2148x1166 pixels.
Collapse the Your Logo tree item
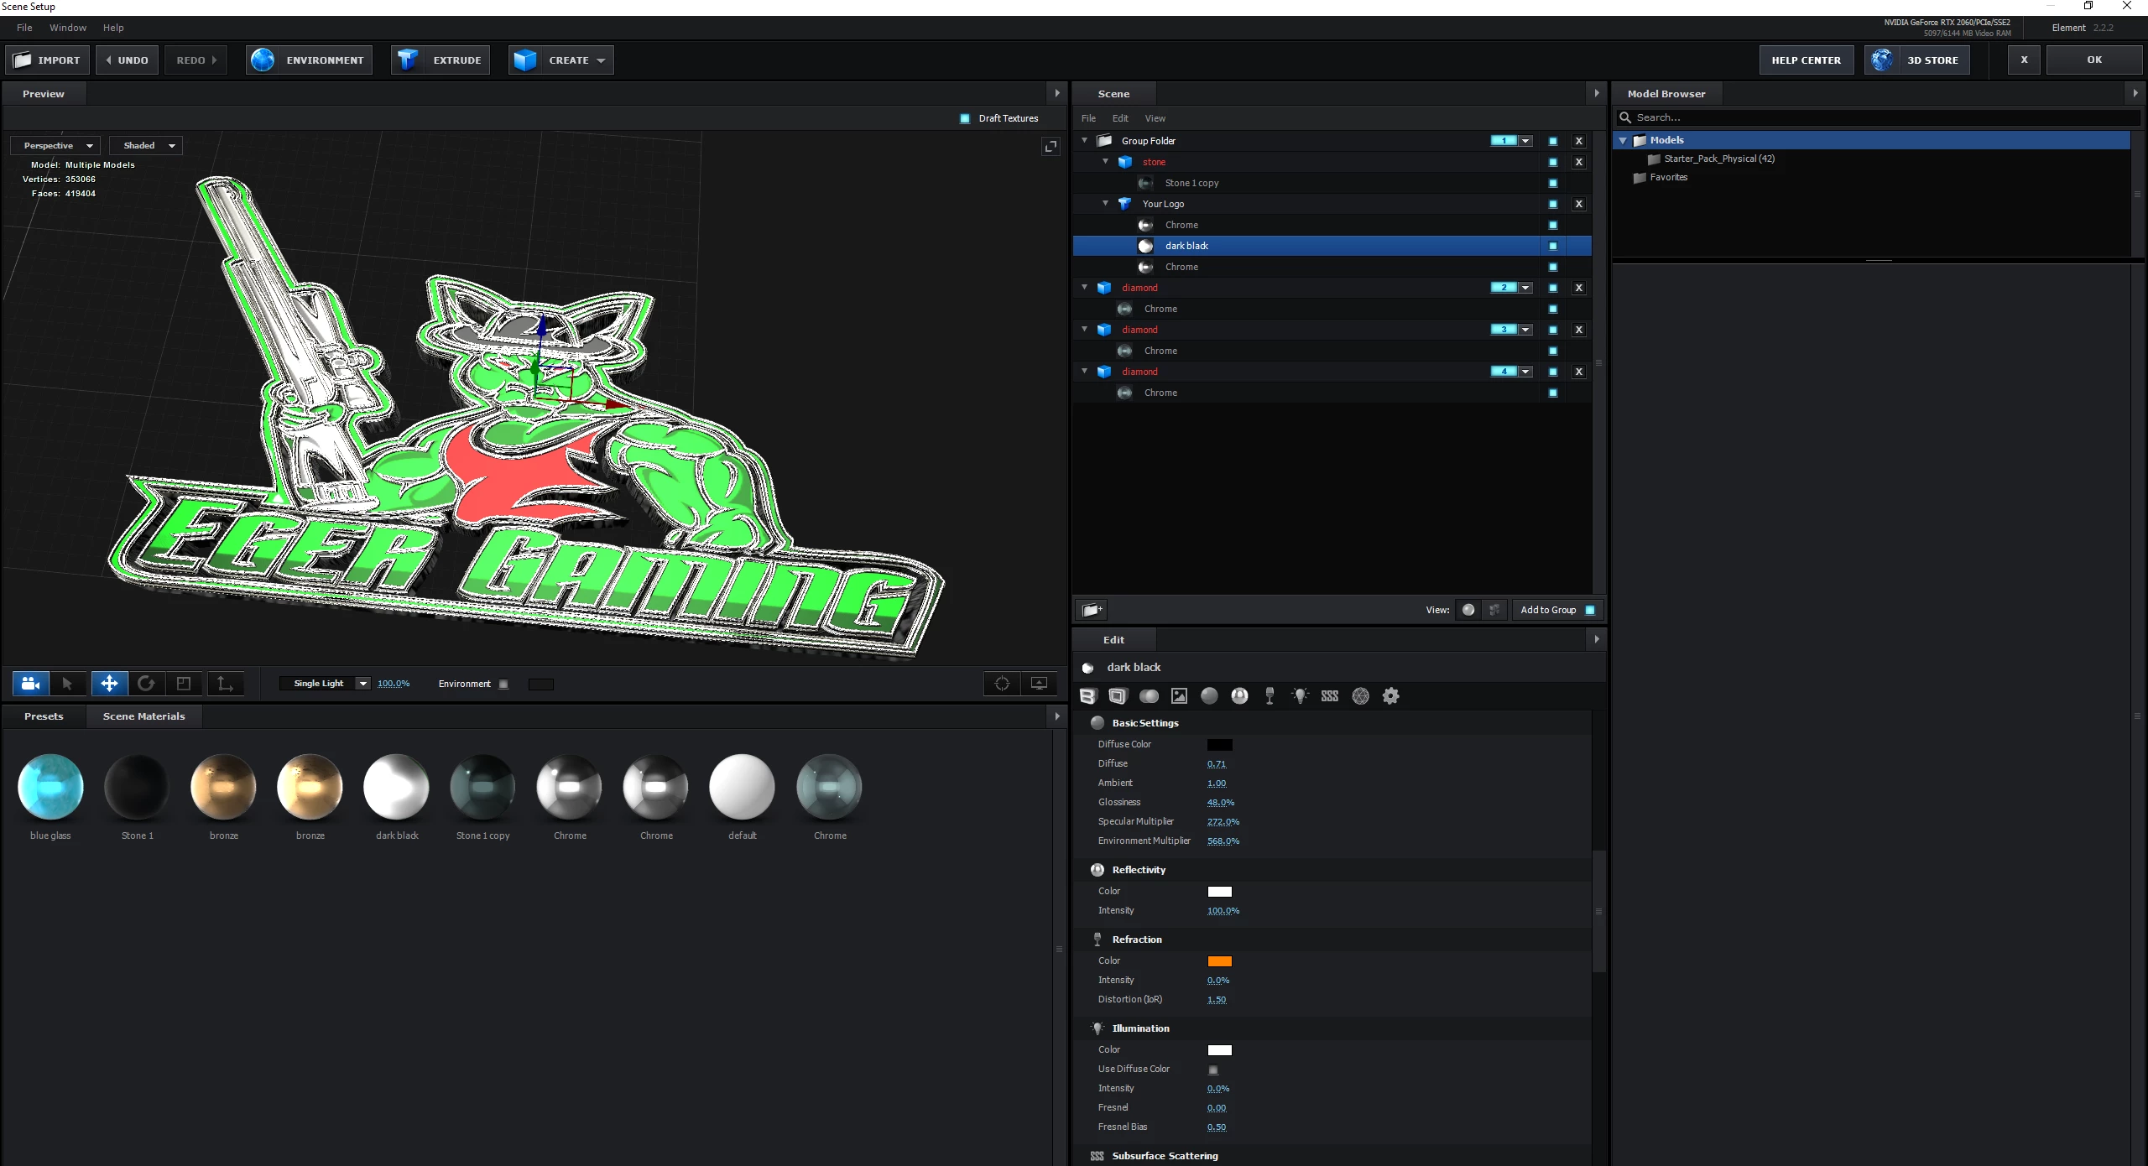1106,204
